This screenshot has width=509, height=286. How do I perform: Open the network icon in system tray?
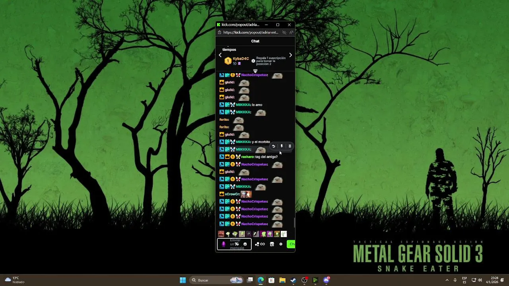point(474,280)
